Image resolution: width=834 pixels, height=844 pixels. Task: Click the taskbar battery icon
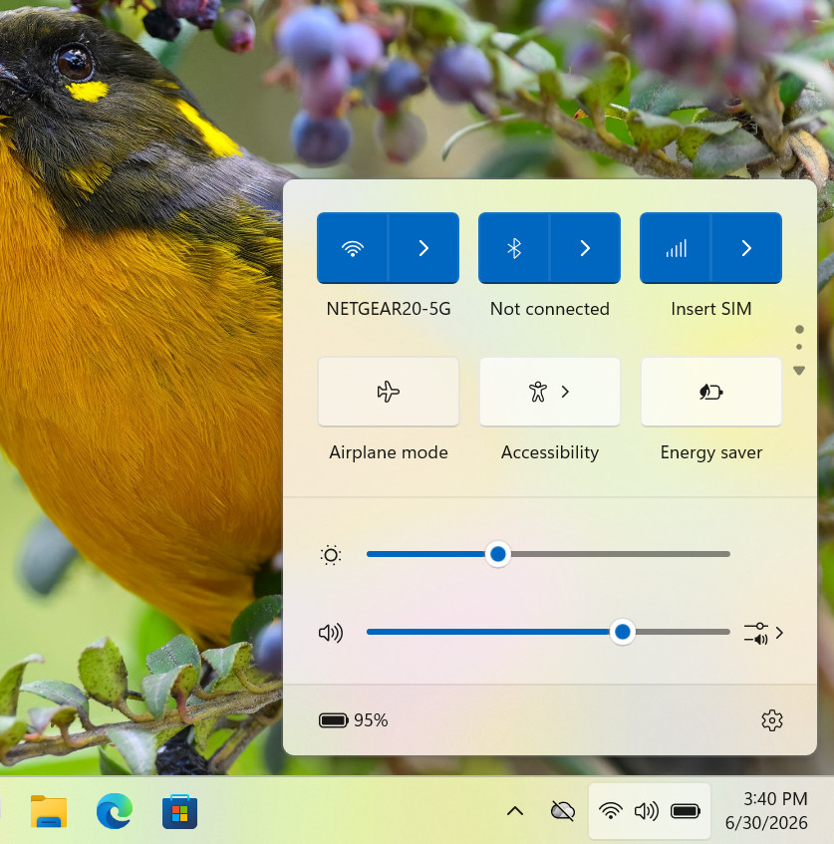pyautogui.click(x=685, y=811)
